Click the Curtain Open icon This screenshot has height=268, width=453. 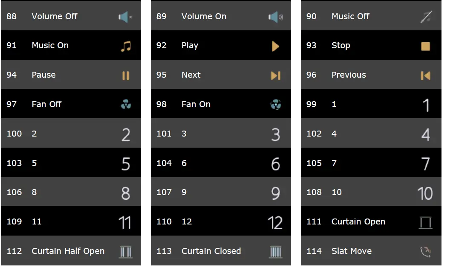pos(425,222)
